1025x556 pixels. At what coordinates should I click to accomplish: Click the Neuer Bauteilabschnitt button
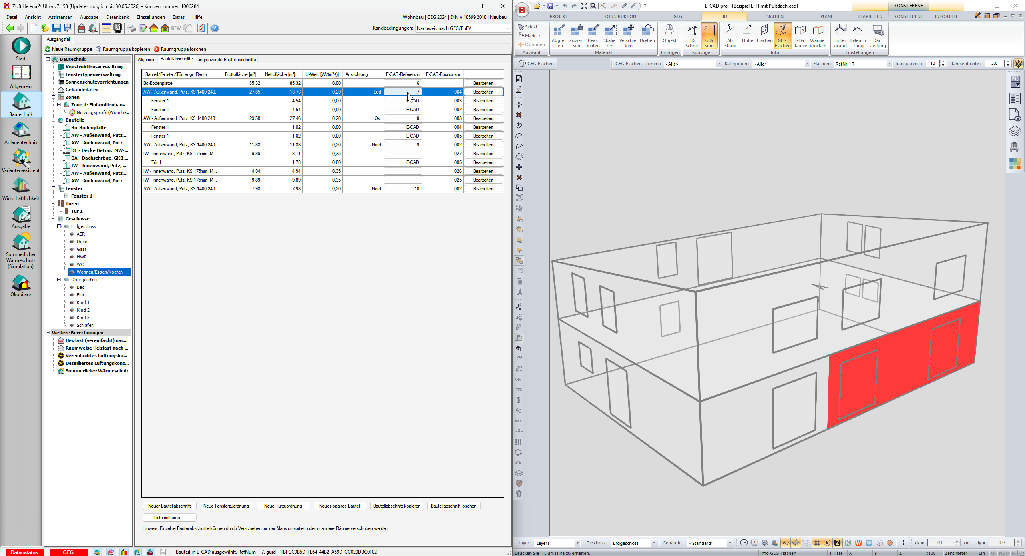pyautogui.click(x=169, y=506)
